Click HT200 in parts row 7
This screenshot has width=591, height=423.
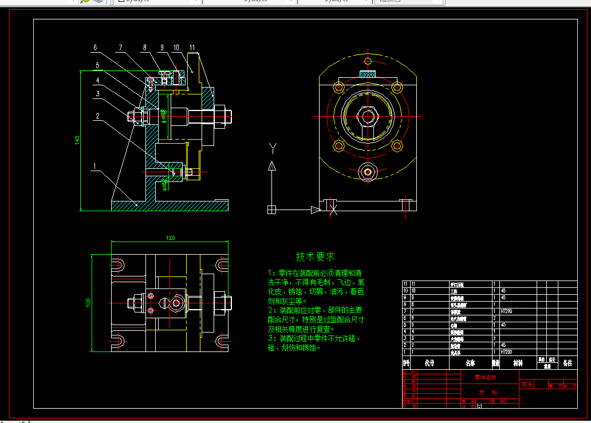(506, 311)
